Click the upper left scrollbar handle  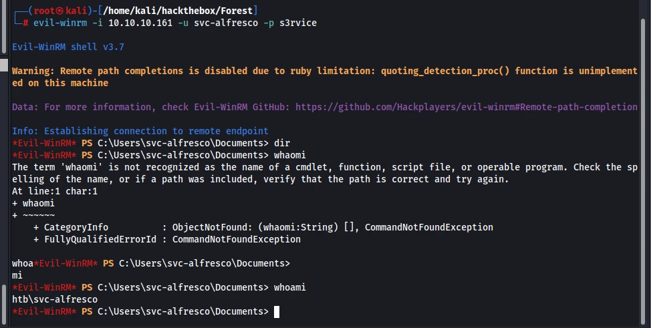(4, 27)
